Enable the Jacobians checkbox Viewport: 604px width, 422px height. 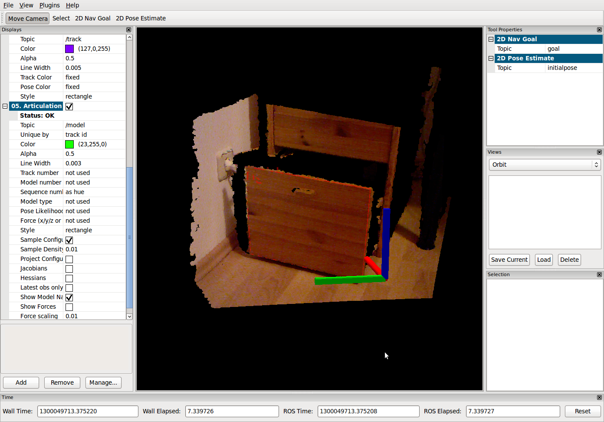pyautogui.click(x=69, y=269)
